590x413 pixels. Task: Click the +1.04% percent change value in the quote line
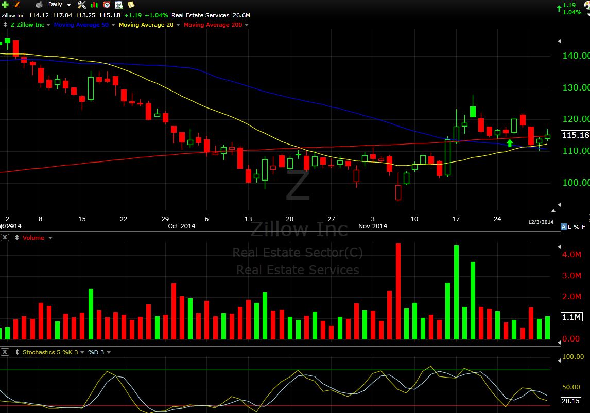tap(156, 15)
